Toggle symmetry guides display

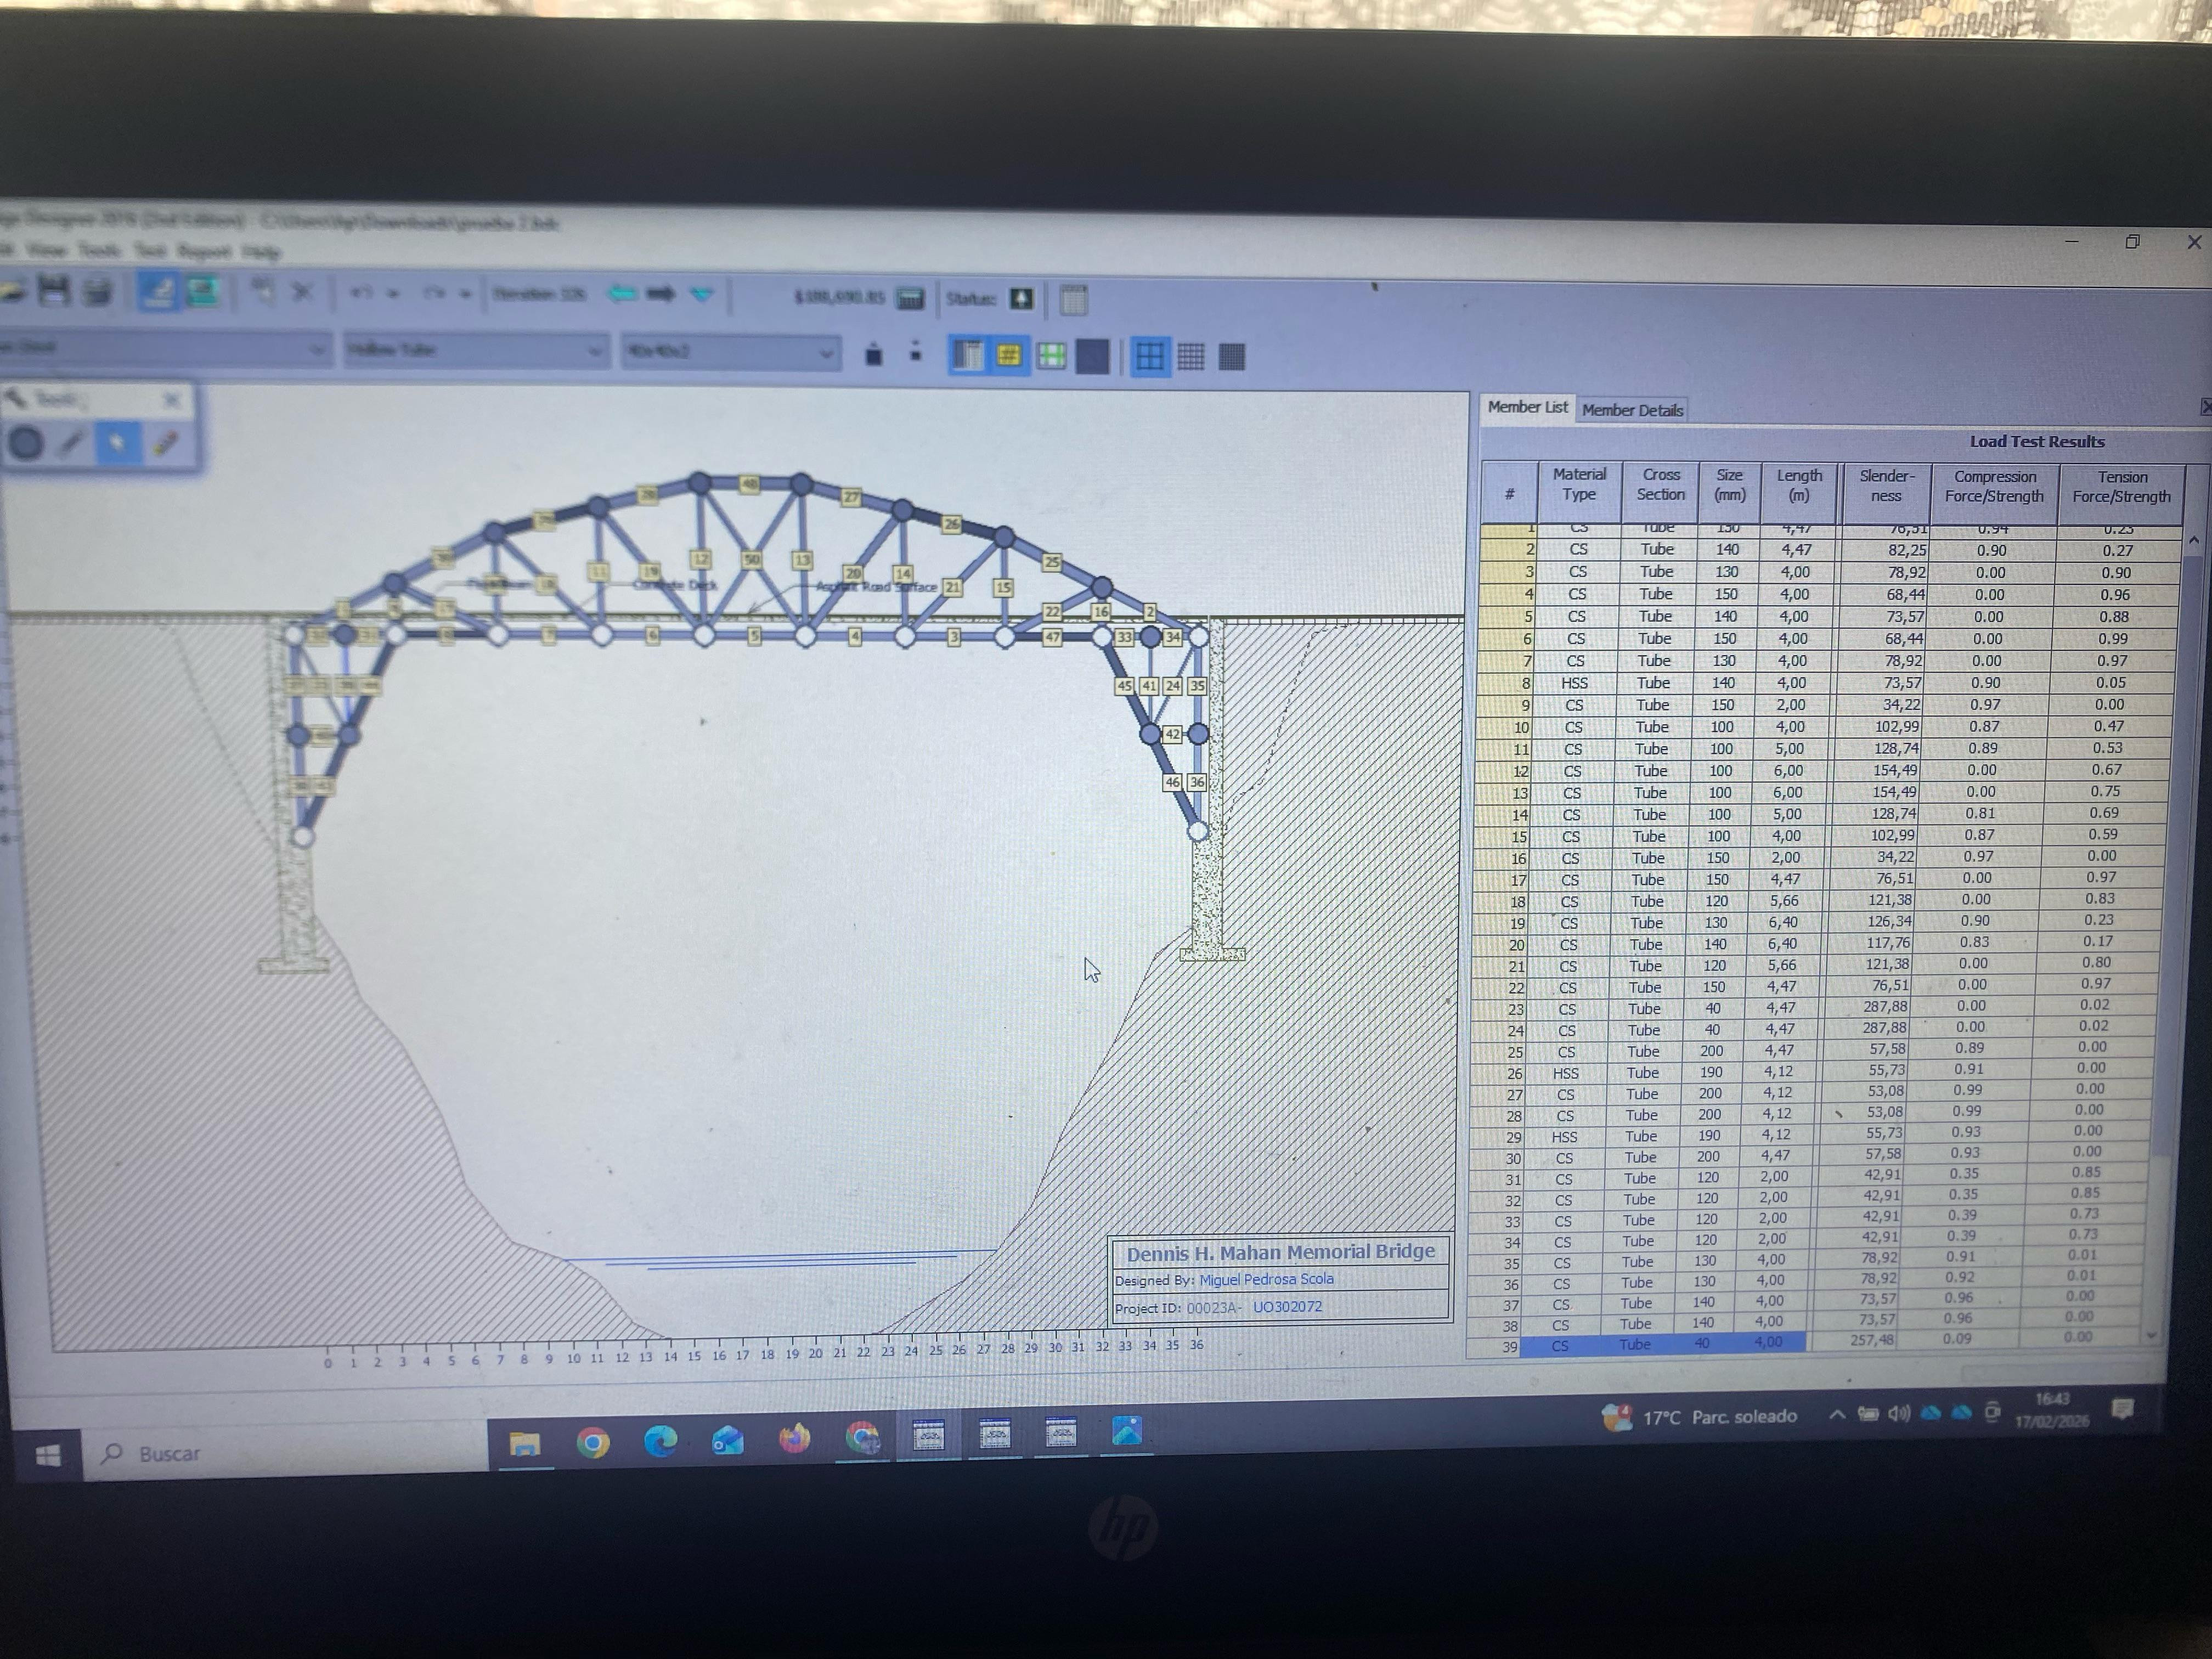click(1051, 356)
